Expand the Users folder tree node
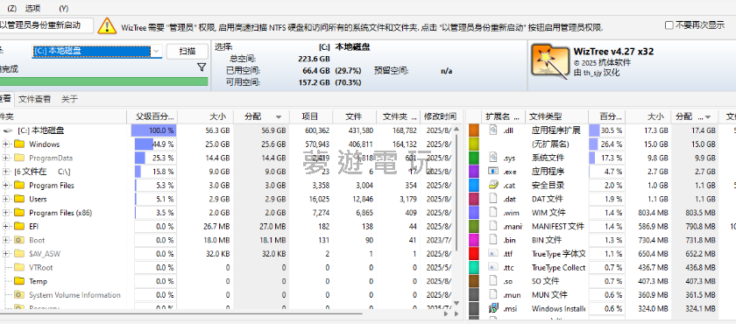This screenshot has height=324, width=736. (x=5, y=199)
